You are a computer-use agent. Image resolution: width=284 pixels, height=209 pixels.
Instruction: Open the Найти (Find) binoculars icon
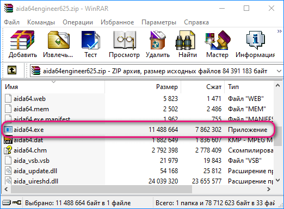[185, 40]
